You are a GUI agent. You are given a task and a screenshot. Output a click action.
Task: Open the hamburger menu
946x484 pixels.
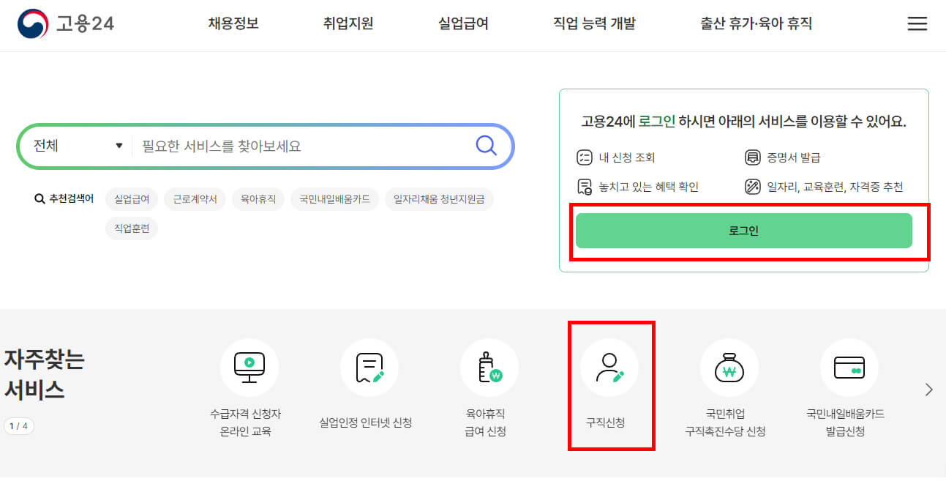click(x=917, y=23)
